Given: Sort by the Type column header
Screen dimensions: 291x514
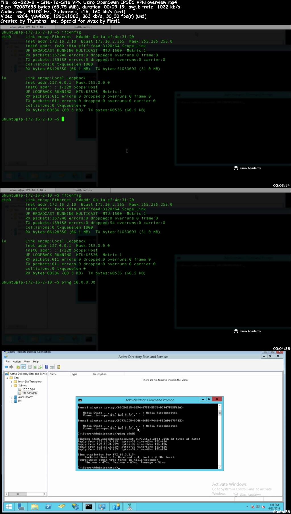Looking at the screenshot, I should 81,374.
